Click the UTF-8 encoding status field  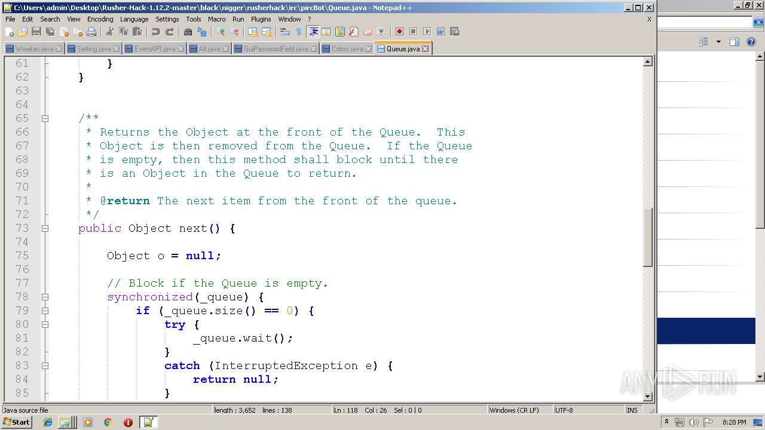point(588,410)
